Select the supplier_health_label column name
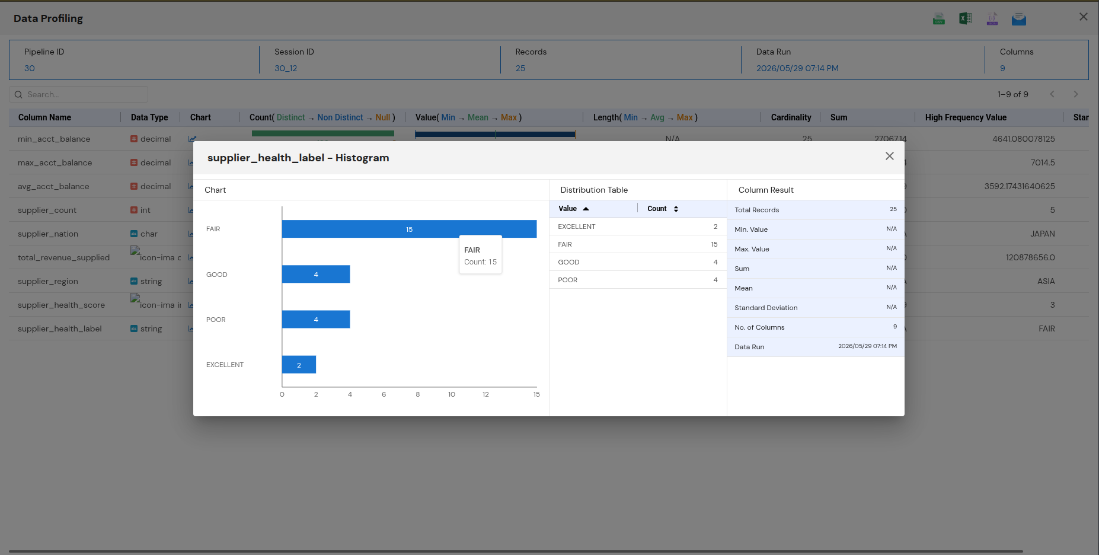Screen dimensions: 1099x555 tap(60, 328)
